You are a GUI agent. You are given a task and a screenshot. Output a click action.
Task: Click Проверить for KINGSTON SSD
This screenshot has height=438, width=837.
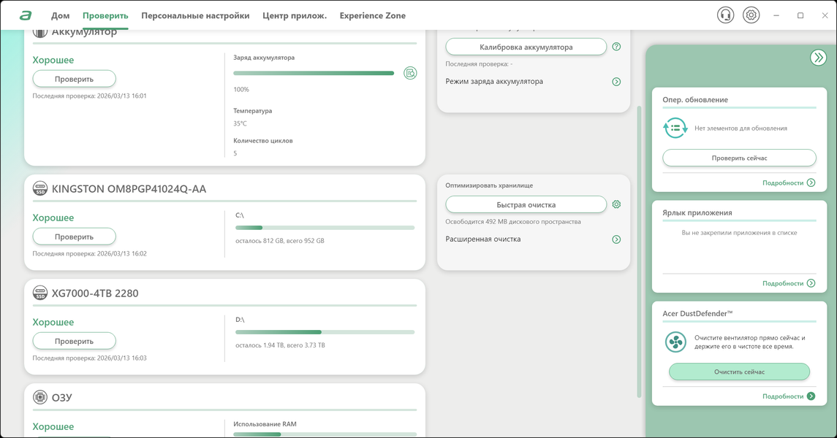click(x=75, y=237)
